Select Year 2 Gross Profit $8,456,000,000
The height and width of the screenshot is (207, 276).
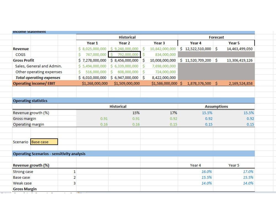click(124, 60)
